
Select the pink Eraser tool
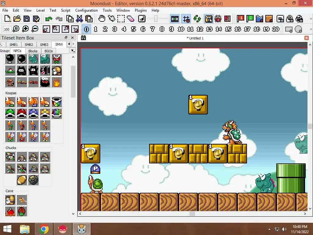pos(131,19)
